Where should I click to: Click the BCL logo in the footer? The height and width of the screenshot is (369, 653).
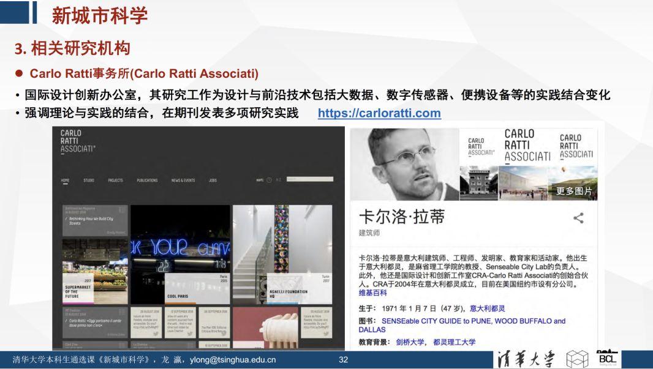(607, 359)
